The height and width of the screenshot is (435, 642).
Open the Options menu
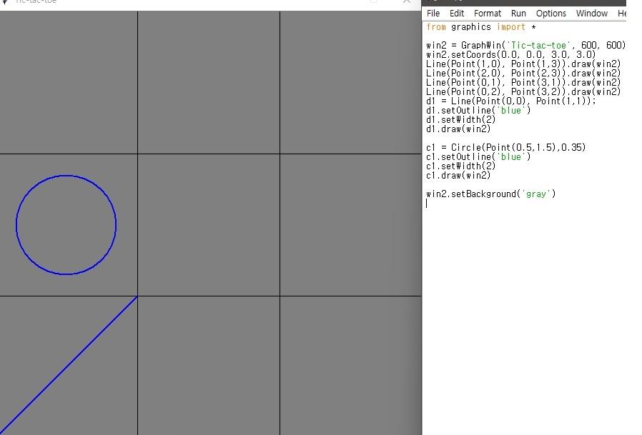pos(550,14)
